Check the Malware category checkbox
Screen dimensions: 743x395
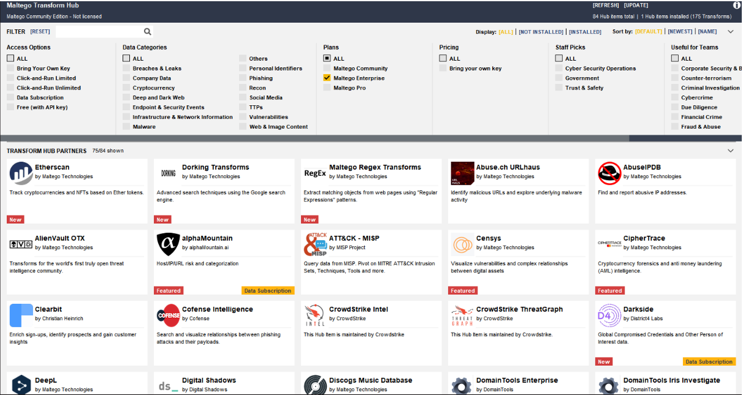(x=126, y=126)
